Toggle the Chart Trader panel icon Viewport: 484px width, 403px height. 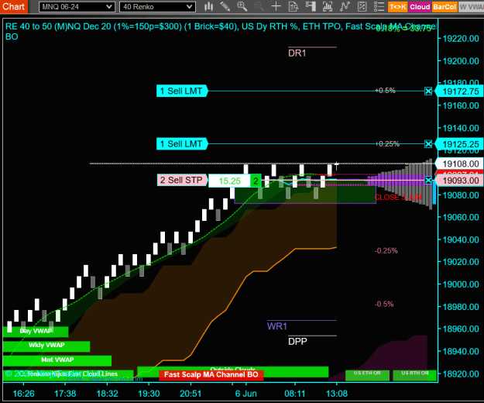click(x=311, y=6)
